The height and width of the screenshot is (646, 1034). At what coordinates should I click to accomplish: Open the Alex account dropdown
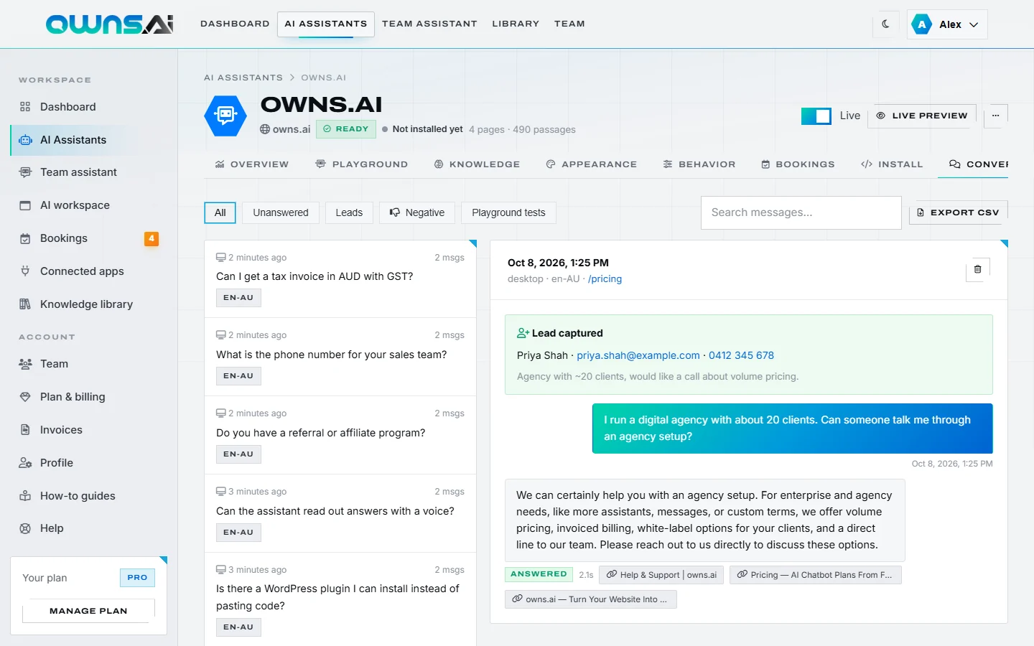point(947,24)
